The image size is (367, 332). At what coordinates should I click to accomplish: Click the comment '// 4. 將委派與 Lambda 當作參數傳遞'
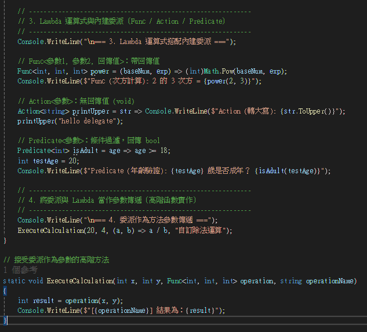[x=107, y=200]
